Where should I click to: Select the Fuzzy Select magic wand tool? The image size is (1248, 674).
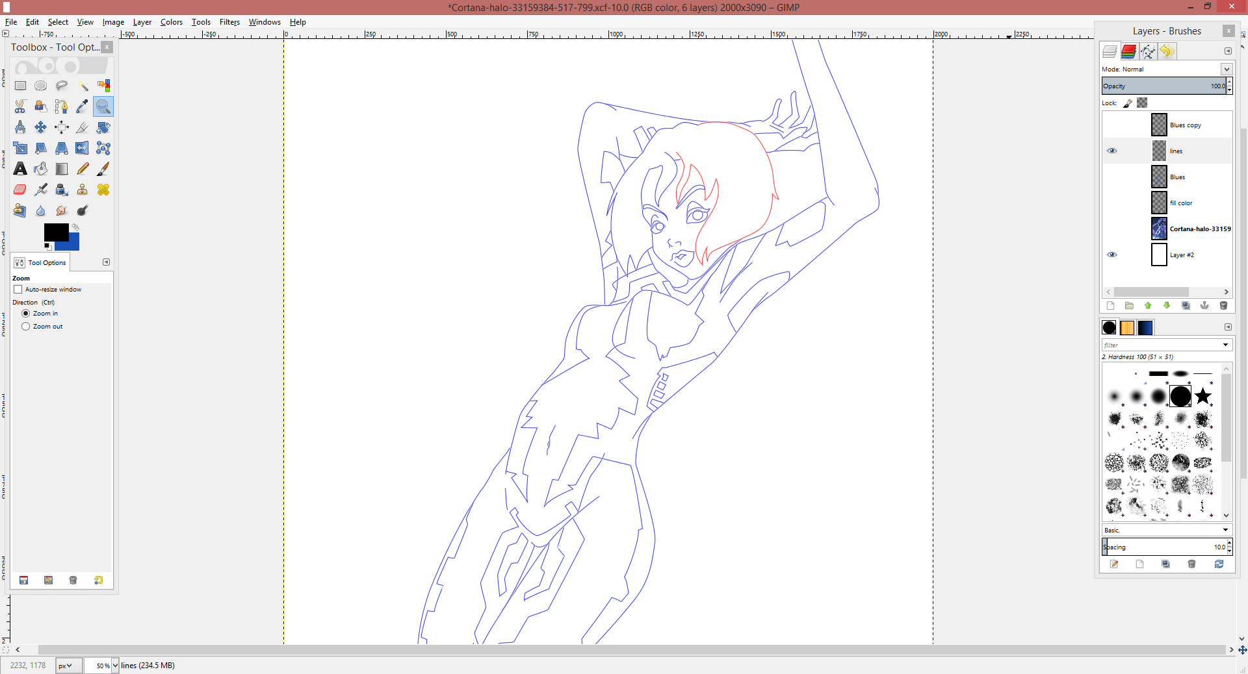point(83,86)
